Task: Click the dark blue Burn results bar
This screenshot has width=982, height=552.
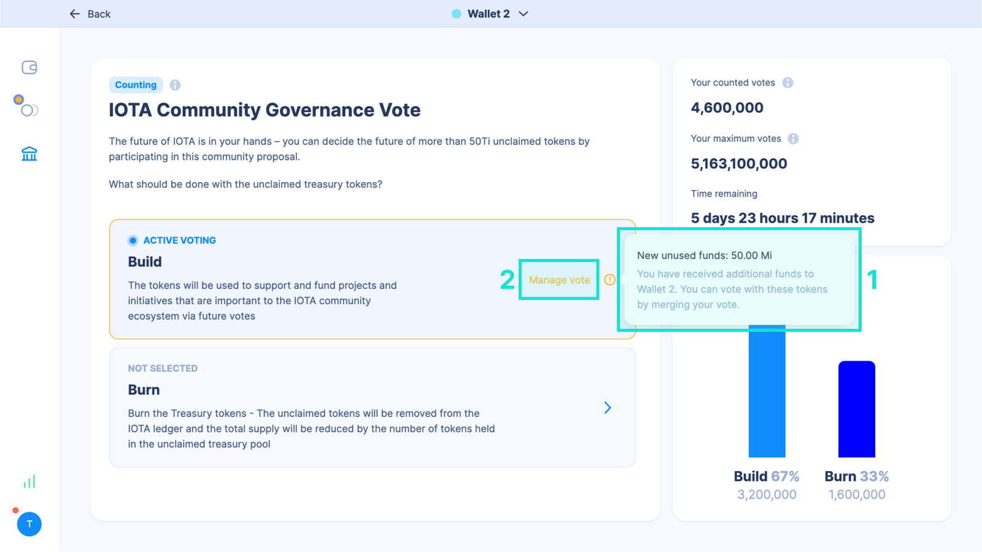Action: pyautogui.click(x=857, y=409)
